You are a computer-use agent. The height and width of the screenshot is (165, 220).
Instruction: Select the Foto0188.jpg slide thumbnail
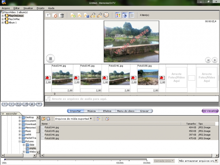pyautogui.click(x=148, y=77)
